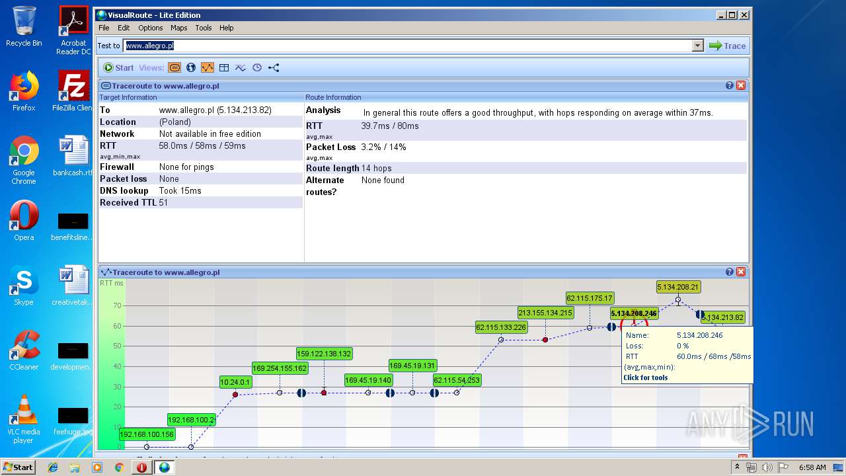Select hop label 213.155.134.215

[545, 313]
